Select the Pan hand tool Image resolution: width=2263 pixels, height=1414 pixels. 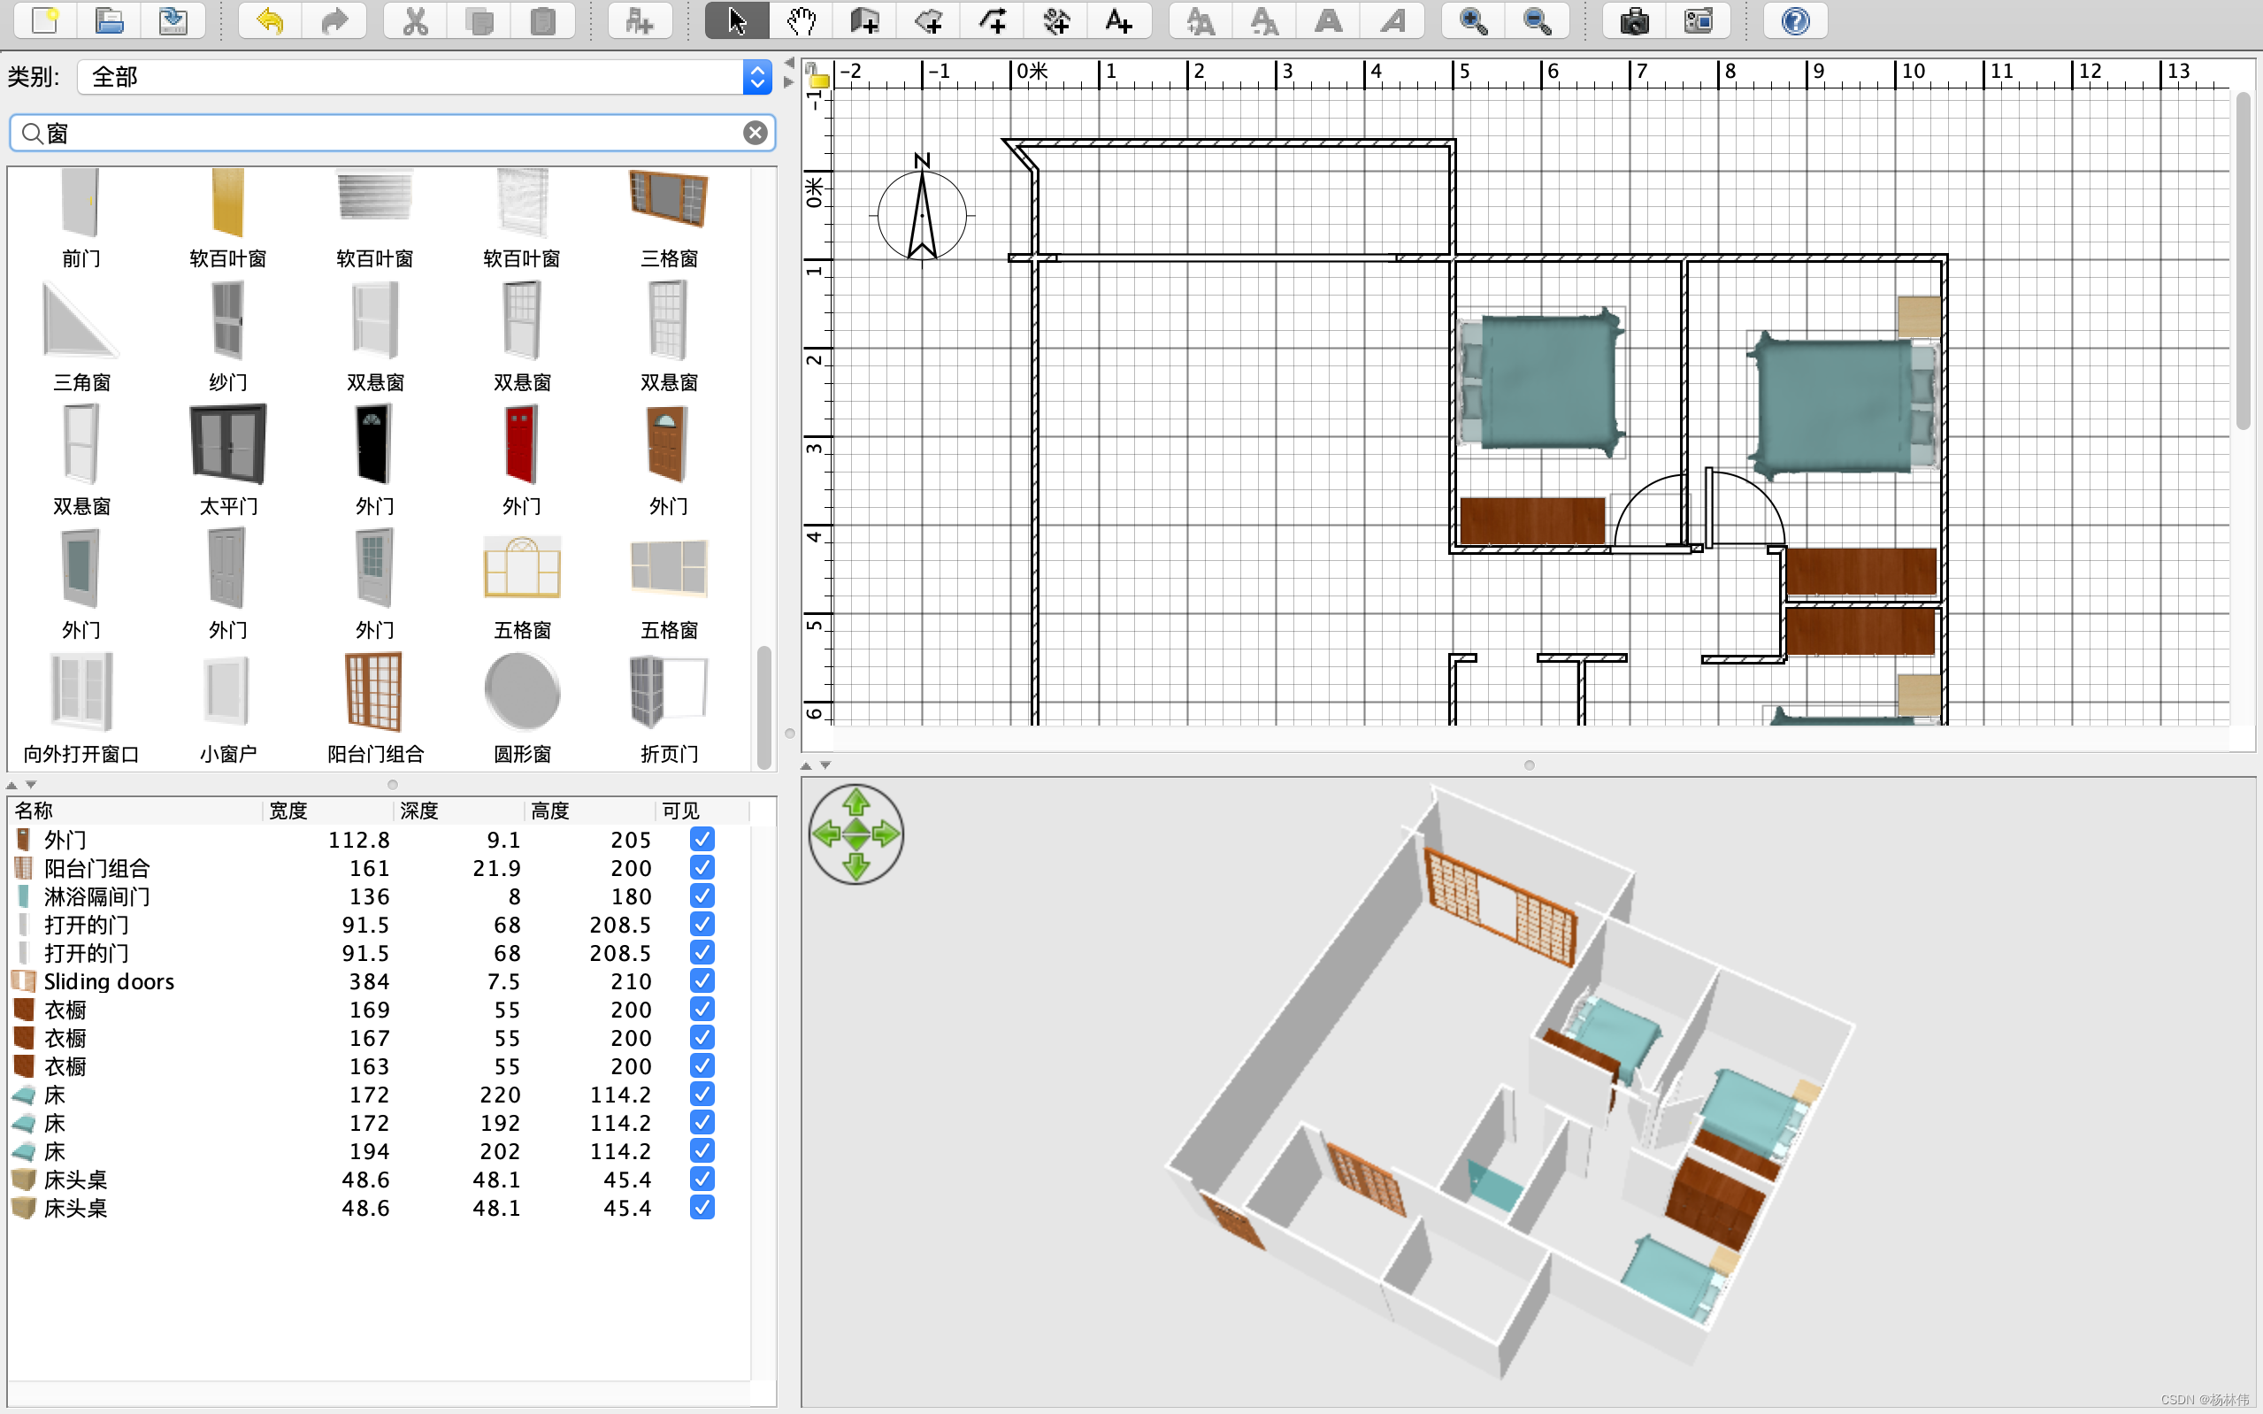click(801, 20)
